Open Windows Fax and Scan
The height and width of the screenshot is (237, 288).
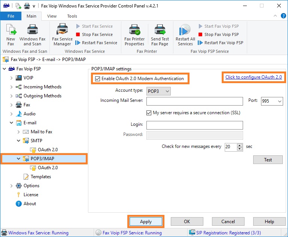click(x=33, y=35)
